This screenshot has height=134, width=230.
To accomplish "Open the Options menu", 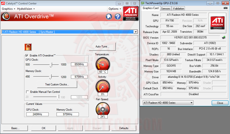I will point(115,9).
